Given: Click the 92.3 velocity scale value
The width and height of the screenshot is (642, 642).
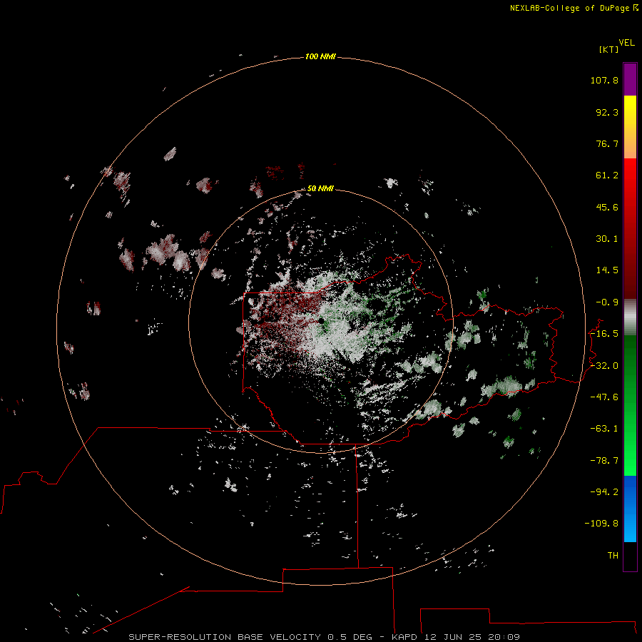Looking at the screenshot, I should click(x=607, y=112).
